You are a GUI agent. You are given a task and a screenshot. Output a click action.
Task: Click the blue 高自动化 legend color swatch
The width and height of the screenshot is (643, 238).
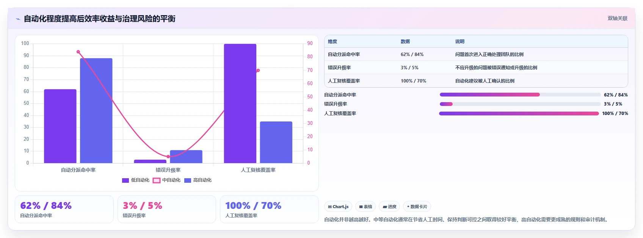click(188, 180)
